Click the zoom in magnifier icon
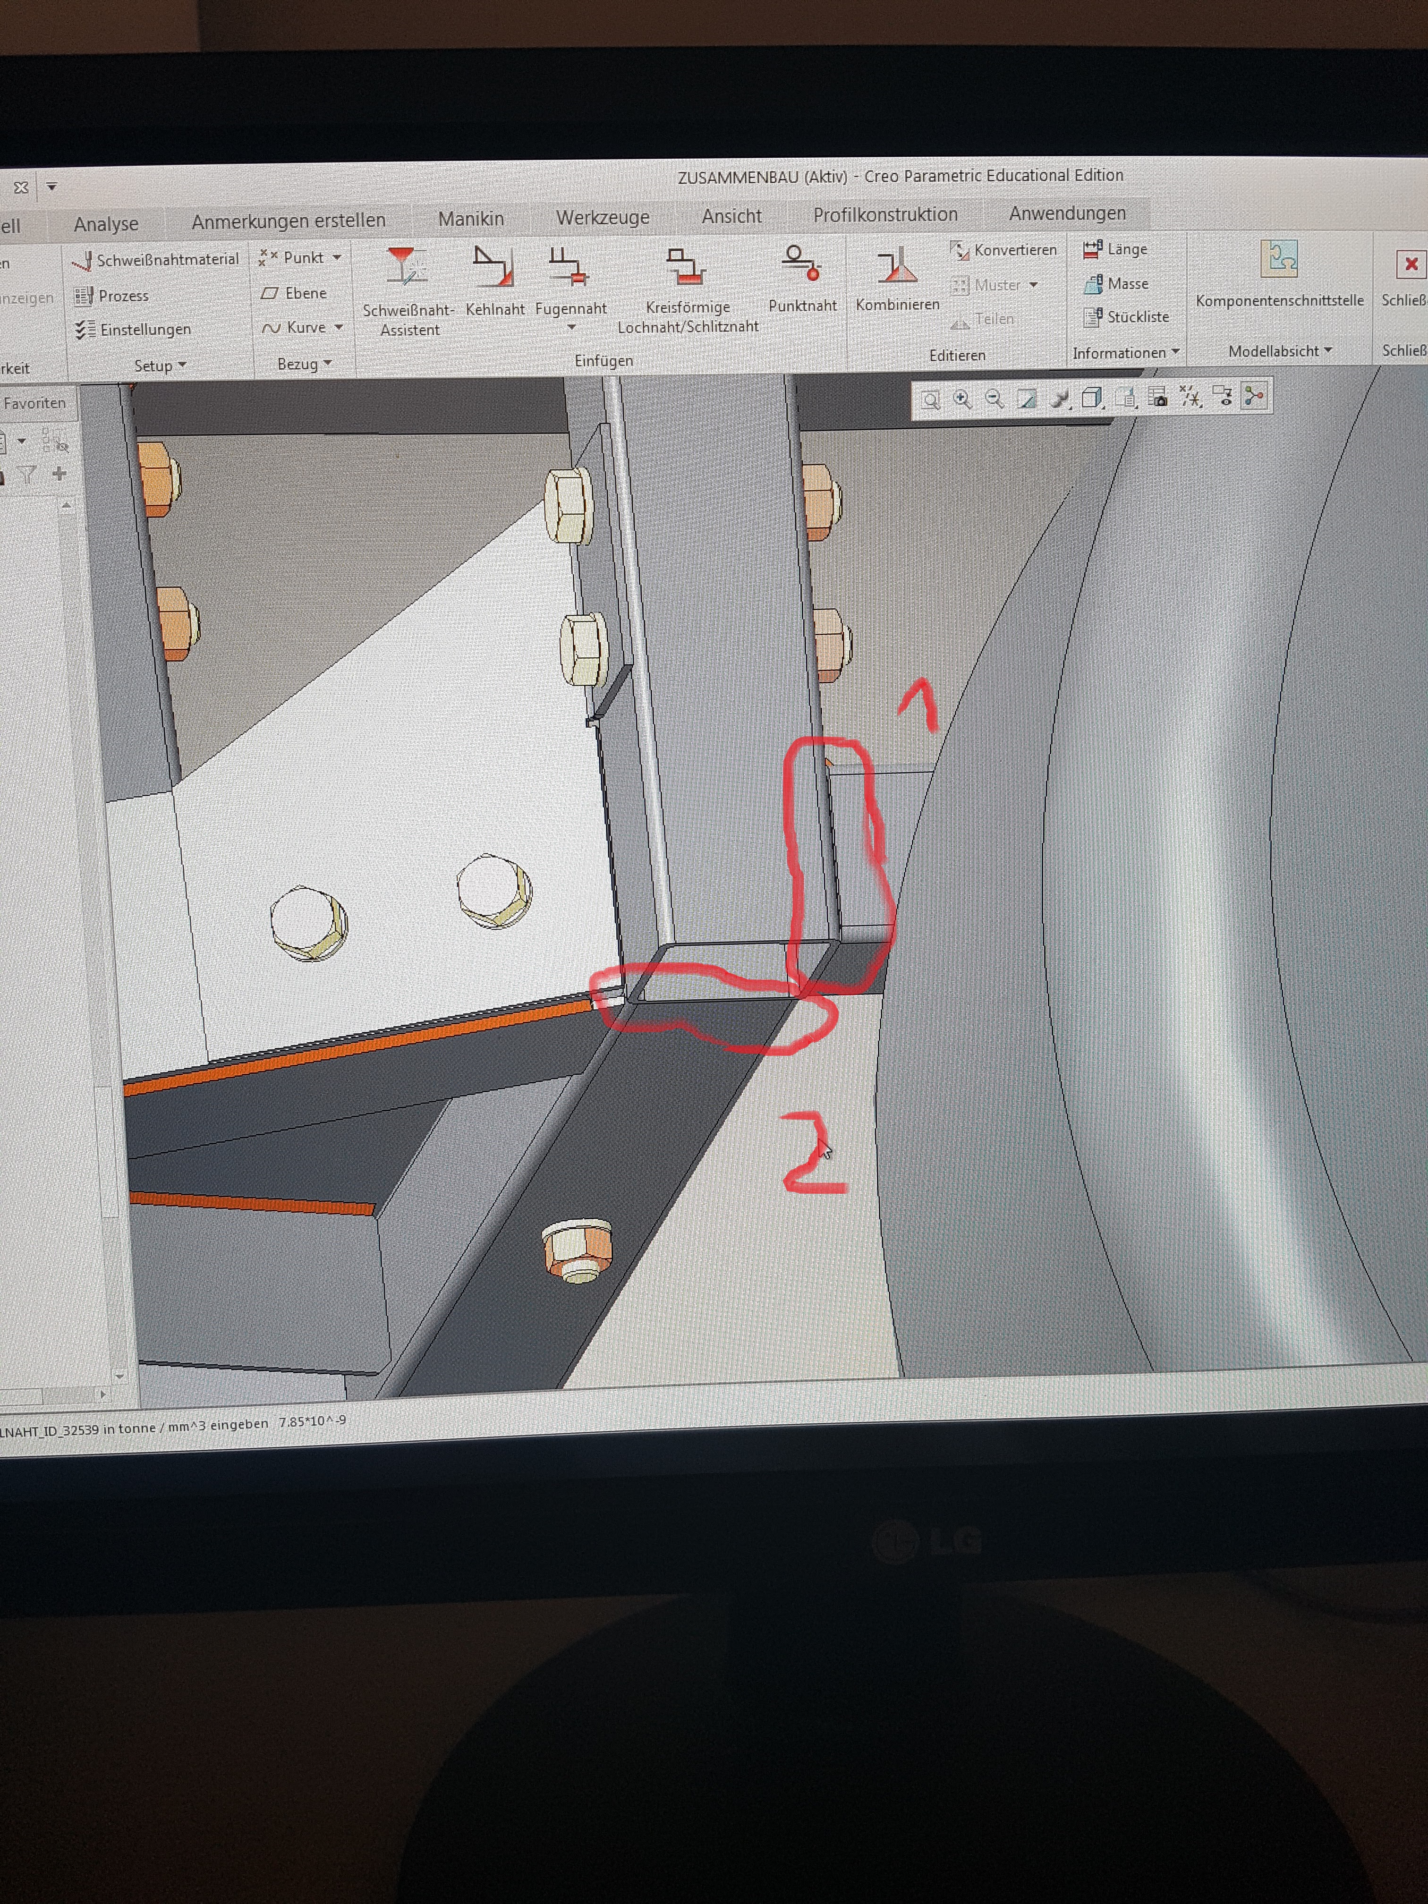This screenshot has width=1428, height=1904. [962, 399]
